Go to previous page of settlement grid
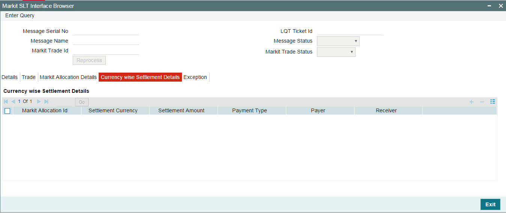The image size is (506, 213). point(13,101)
